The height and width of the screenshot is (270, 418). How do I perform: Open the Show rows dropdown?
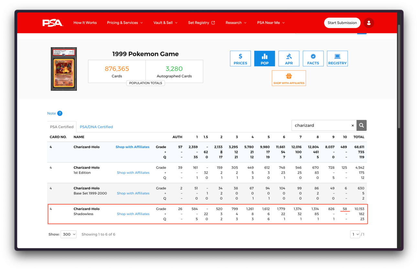[x=69, y=234]
